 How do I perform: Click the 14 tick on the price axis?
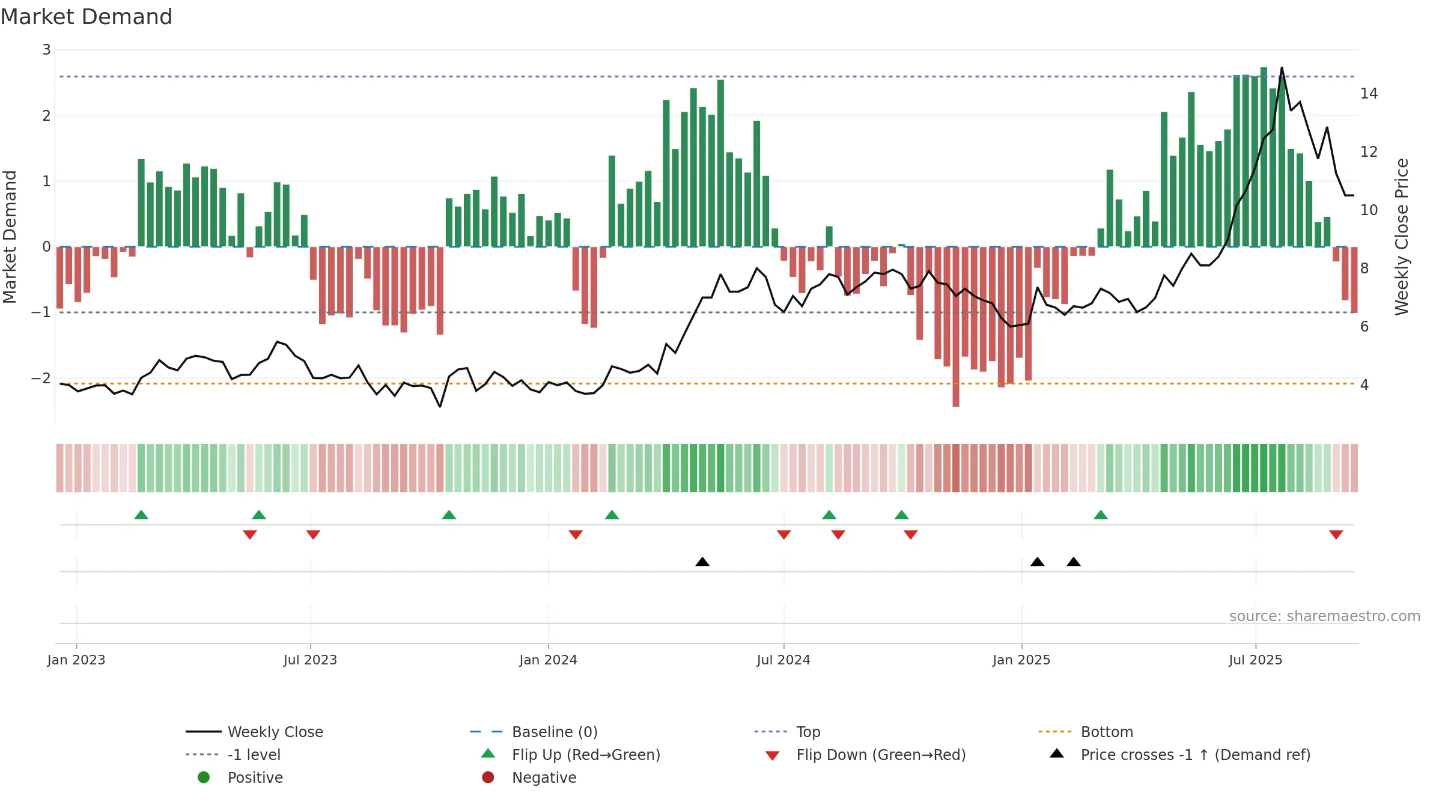tap(1369, 93)
